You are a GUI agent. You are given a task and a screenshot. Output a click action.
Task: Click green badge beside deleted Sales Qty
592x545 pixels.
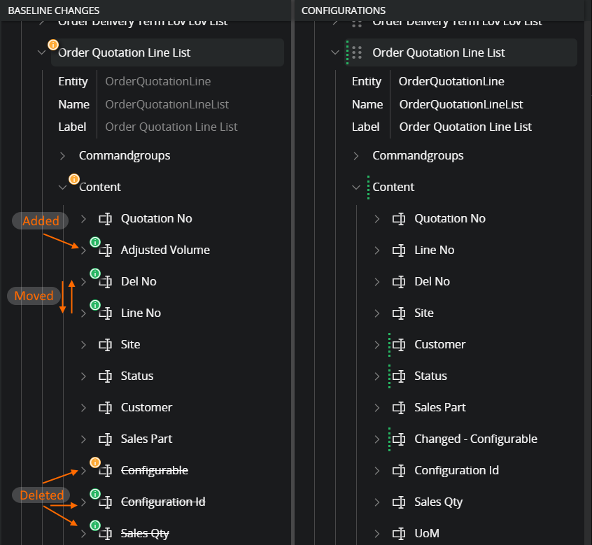(95, 525)
